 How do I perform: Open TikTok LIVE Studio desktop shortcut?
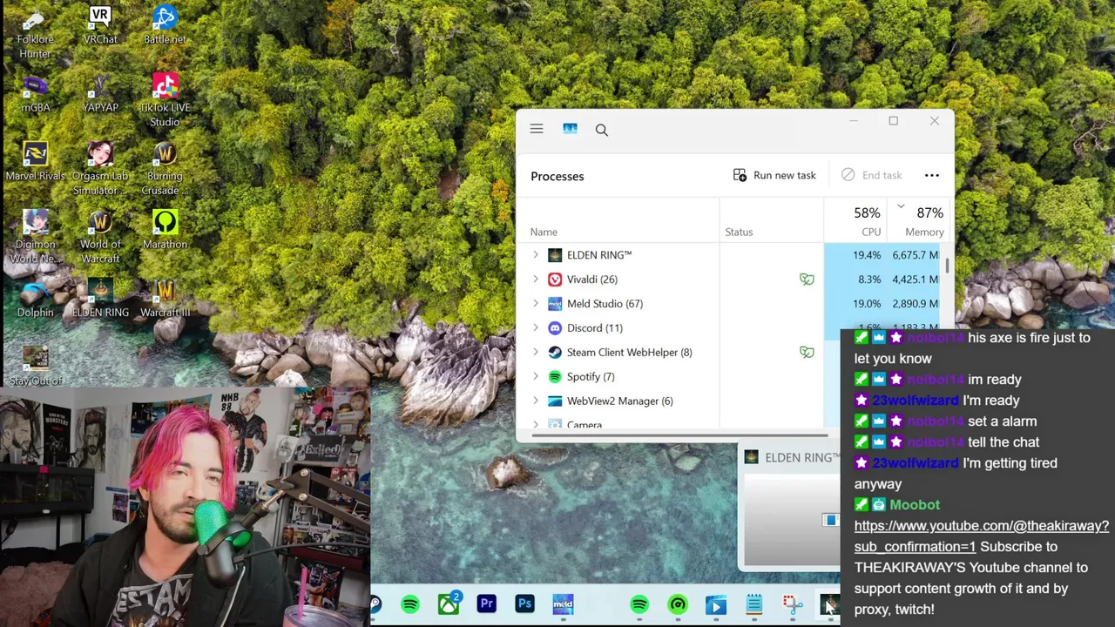coord(165,100)
